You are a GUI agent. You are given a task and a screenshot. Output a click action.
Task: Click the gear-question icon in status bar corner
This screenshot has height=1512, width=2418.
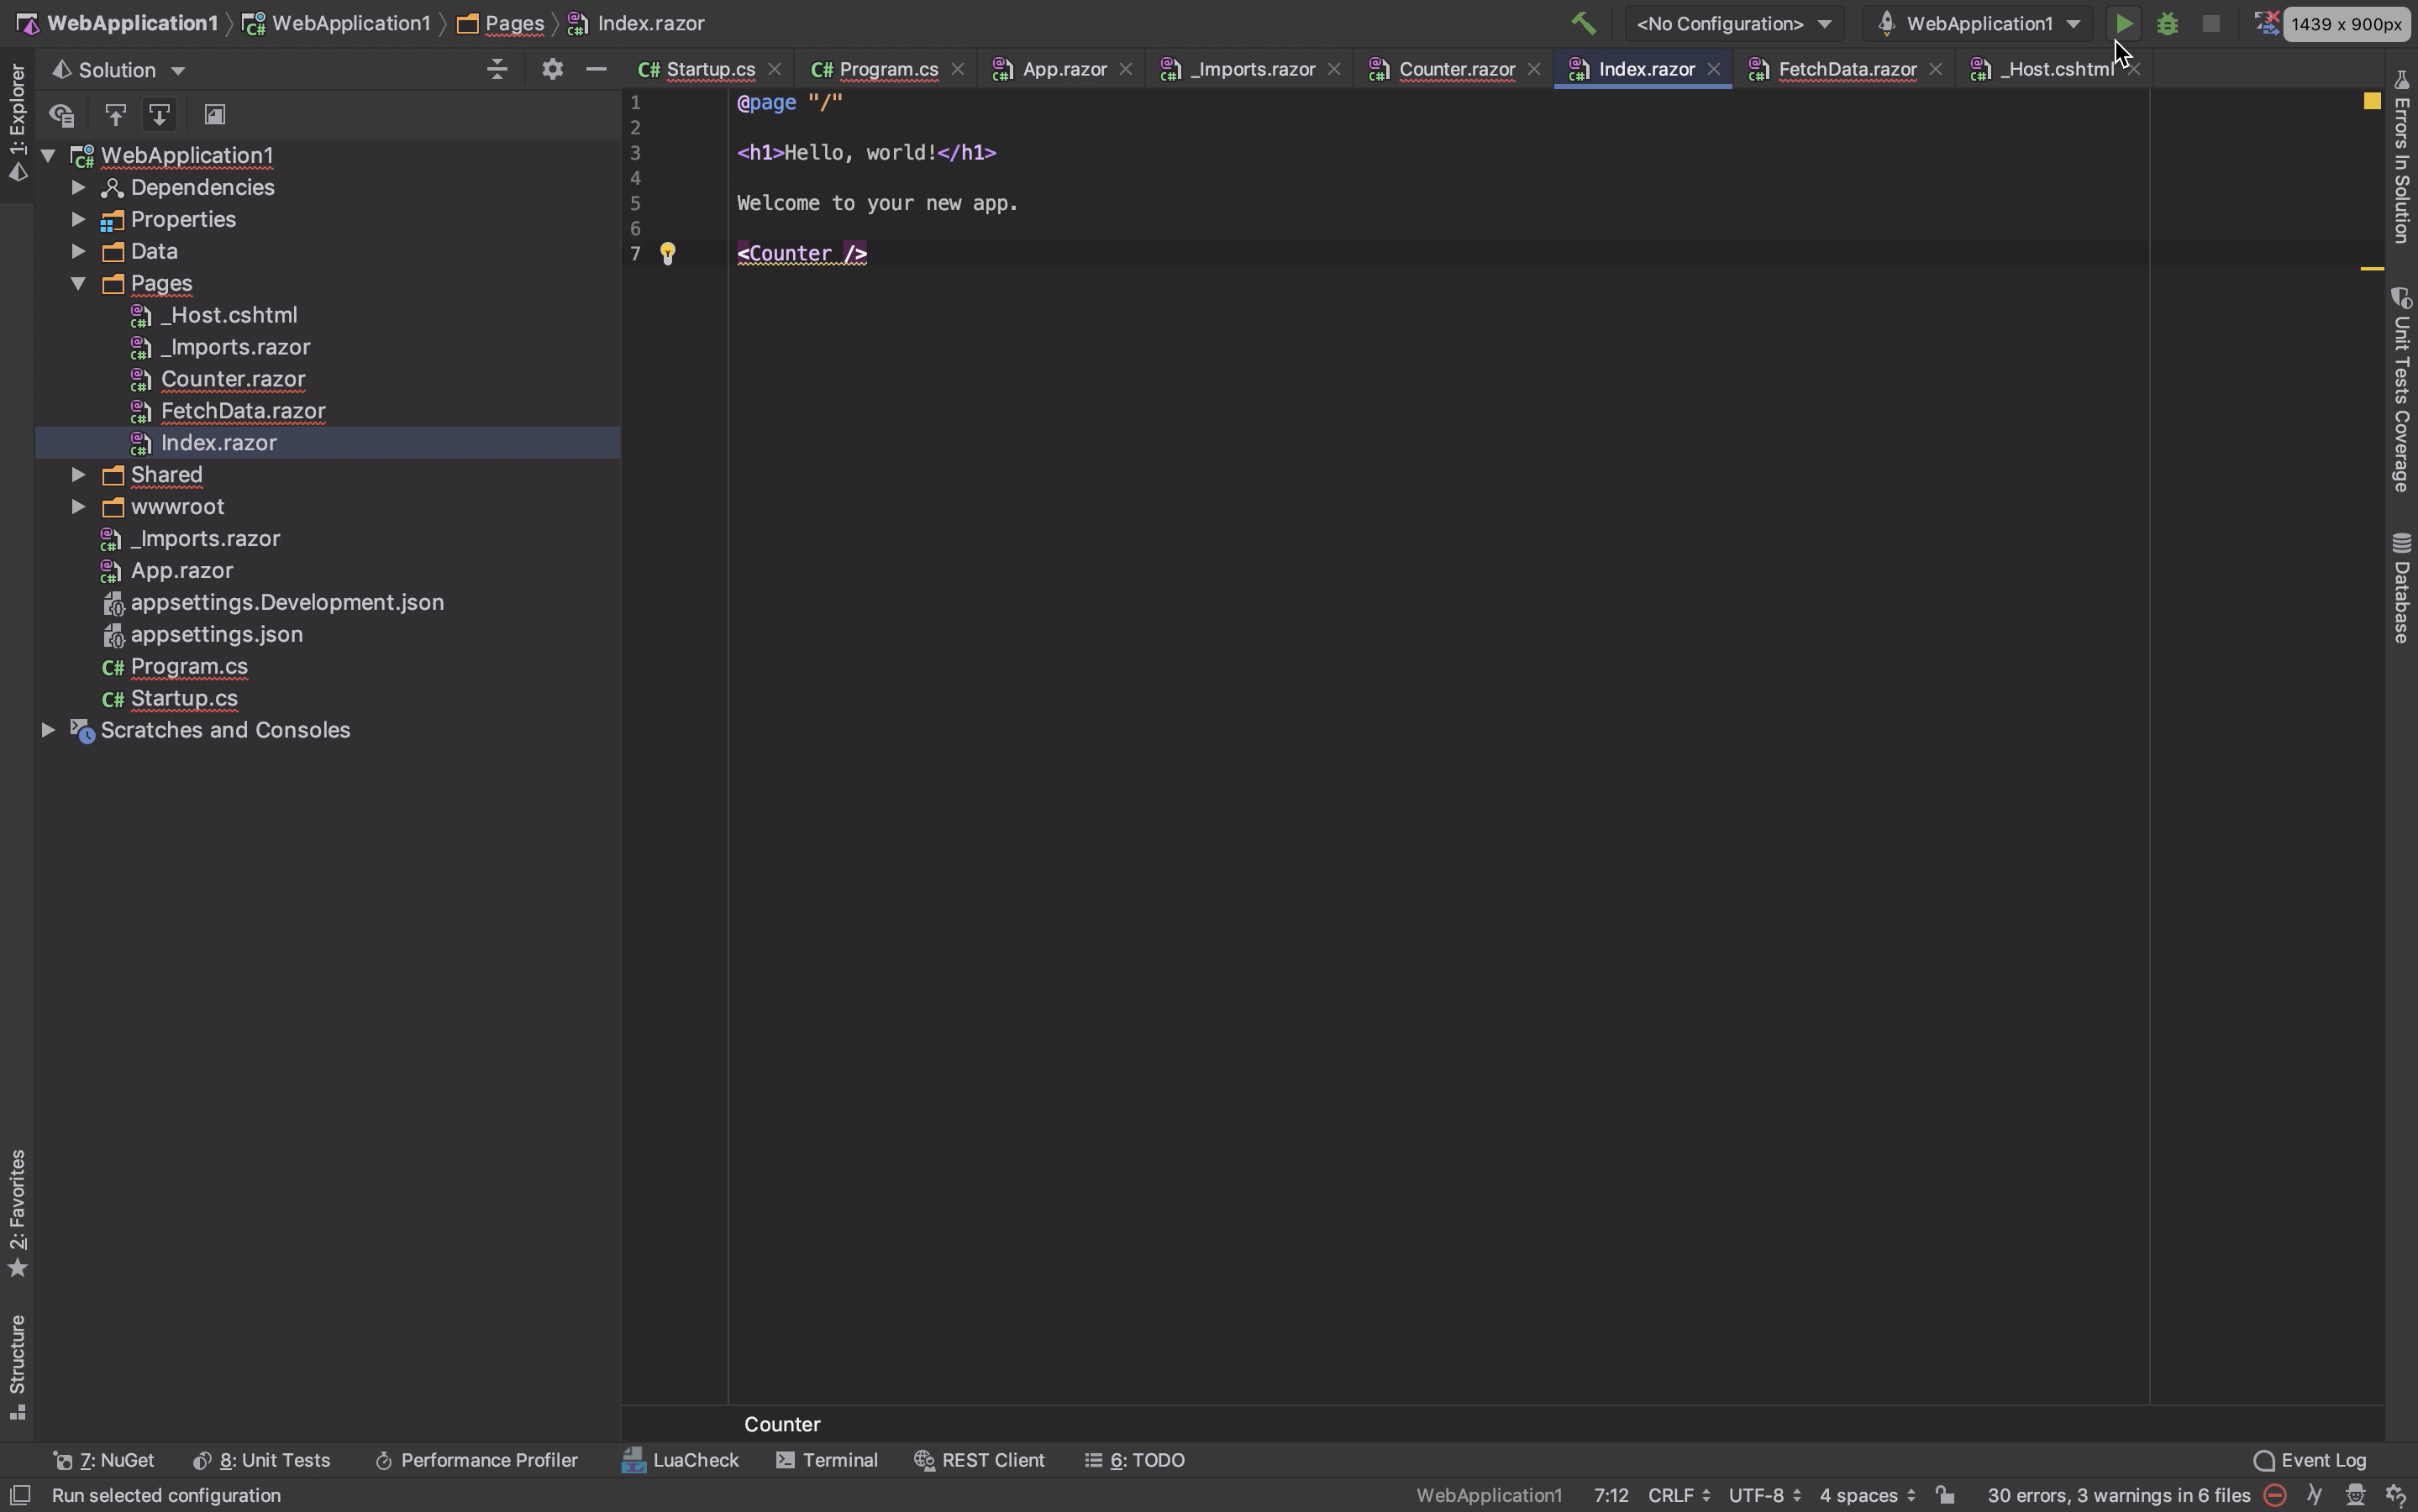tap(2395, 1495)
